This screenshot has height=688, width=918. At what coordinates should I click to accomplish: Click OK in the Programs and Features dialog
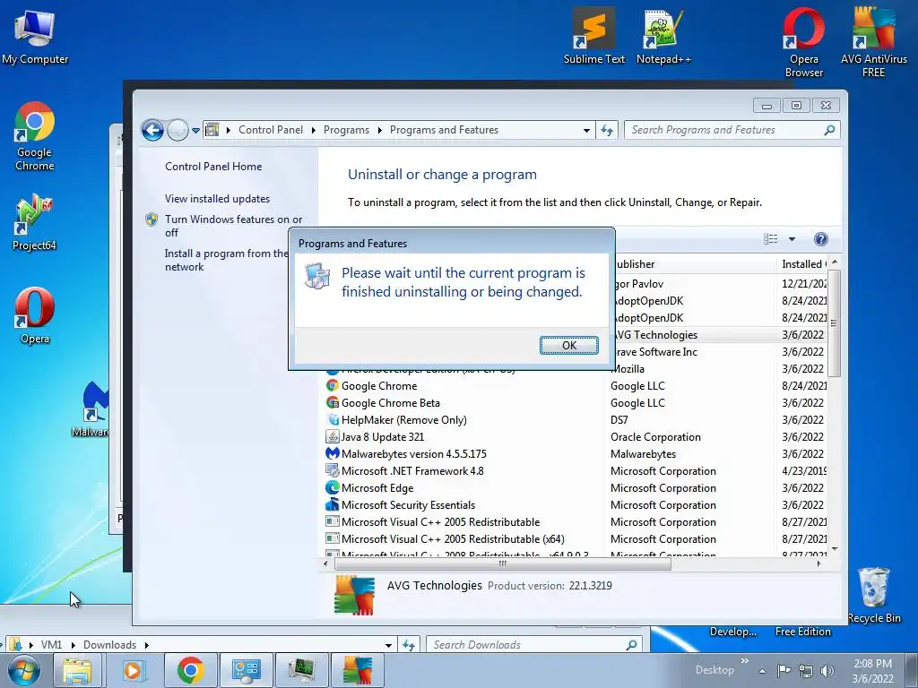(x=568, y=345)
